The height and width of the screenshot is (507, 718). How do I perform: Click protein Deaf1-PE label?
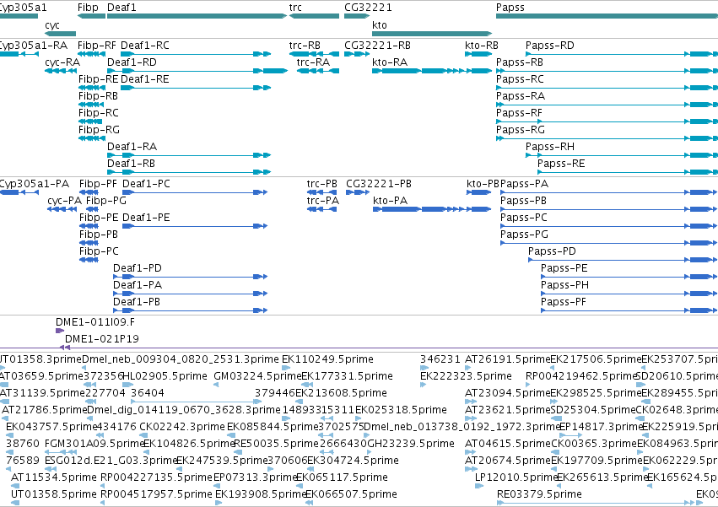(146, 218)
